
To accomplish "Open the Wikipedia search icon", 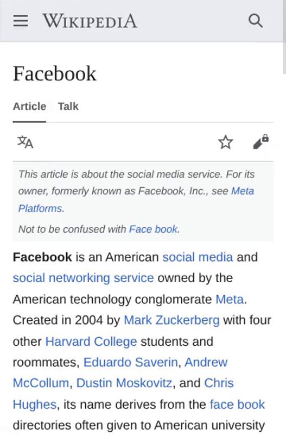I will click(255, 21).
